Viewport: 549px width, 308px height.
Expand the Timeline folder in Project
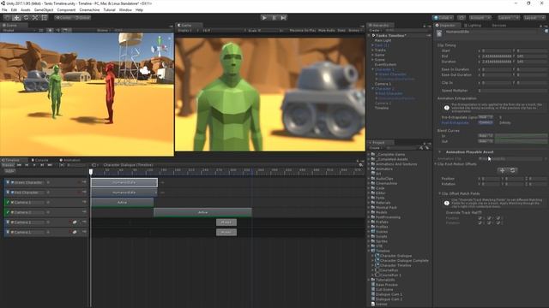click(x=369, y=251)
